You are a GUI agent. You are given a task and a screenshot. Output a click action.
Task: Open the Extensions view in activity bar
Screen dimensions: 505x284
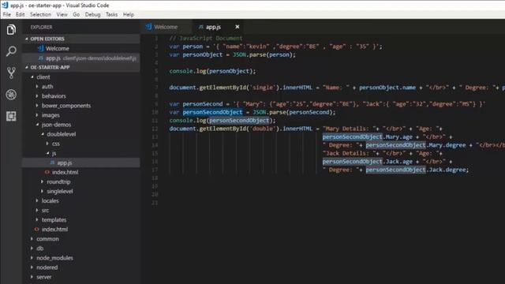pos(11,116)
